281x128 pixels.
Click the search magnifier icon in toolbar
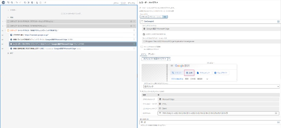[x=12, y=2]
